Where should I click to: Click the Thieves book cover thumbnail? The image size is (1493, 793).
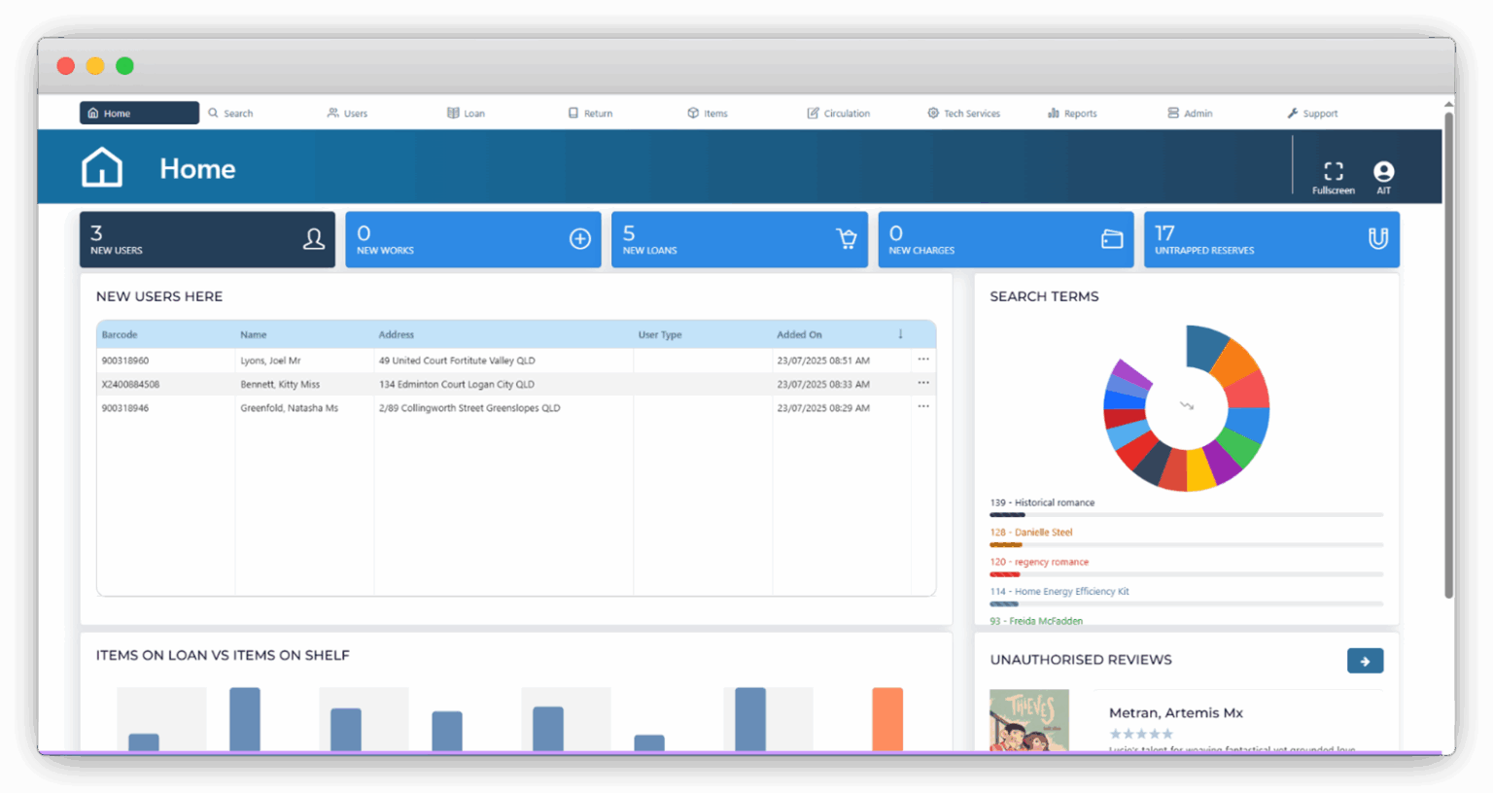[x=1028, y=720]
